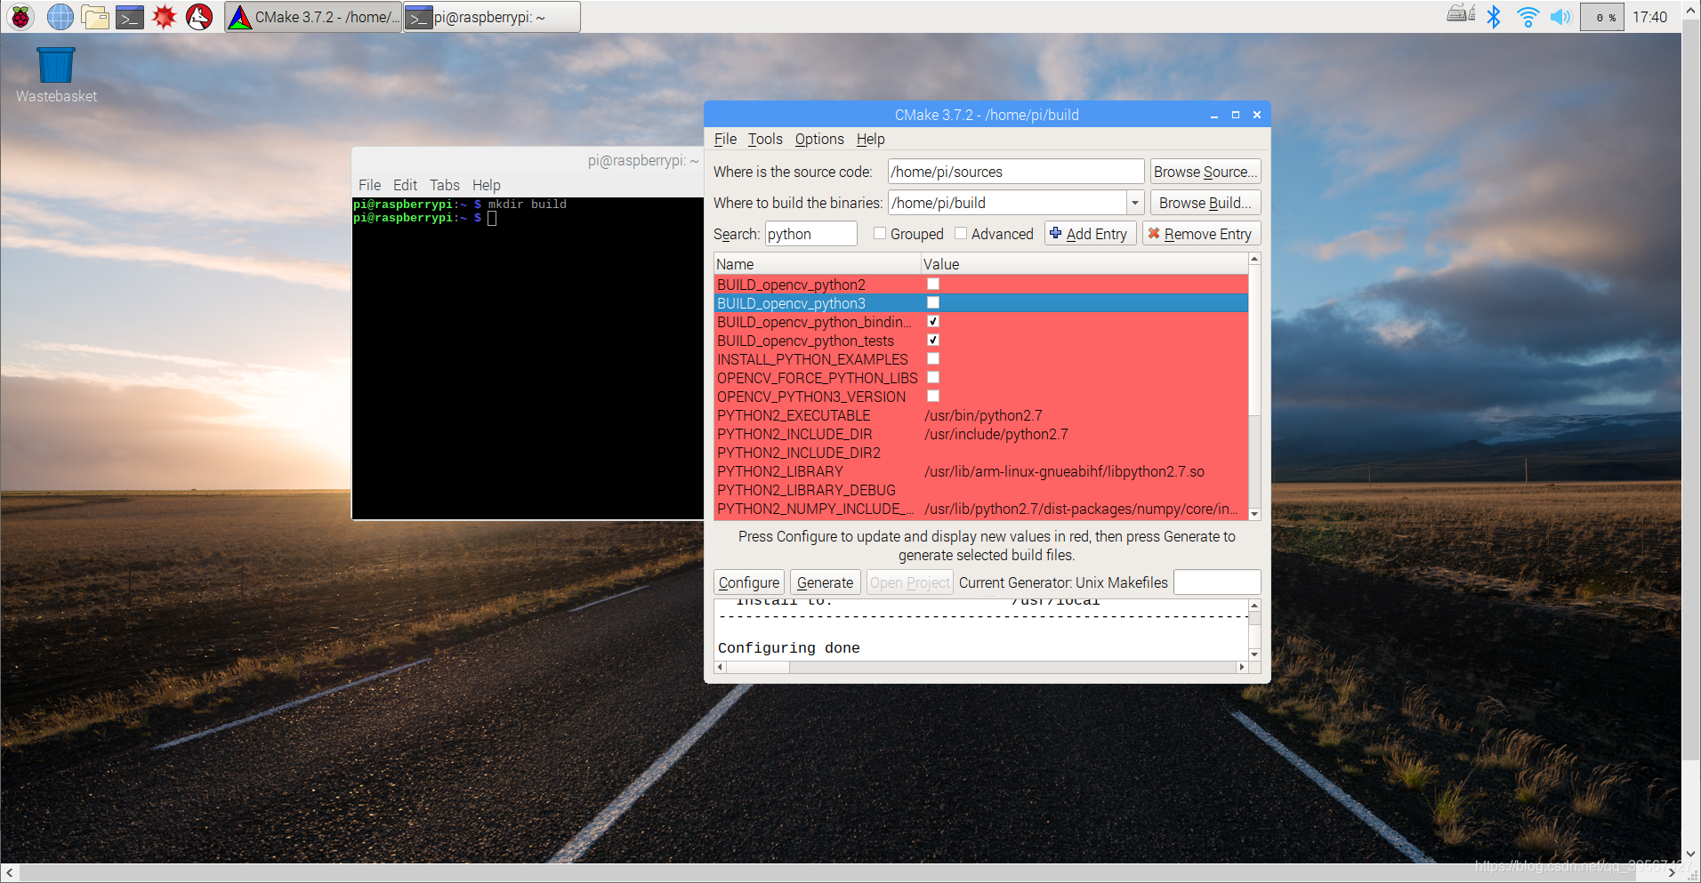The width and height of the screenshot is (1701, 883).
Task: Click the CMake progress bar
Action: [1217, 582]
